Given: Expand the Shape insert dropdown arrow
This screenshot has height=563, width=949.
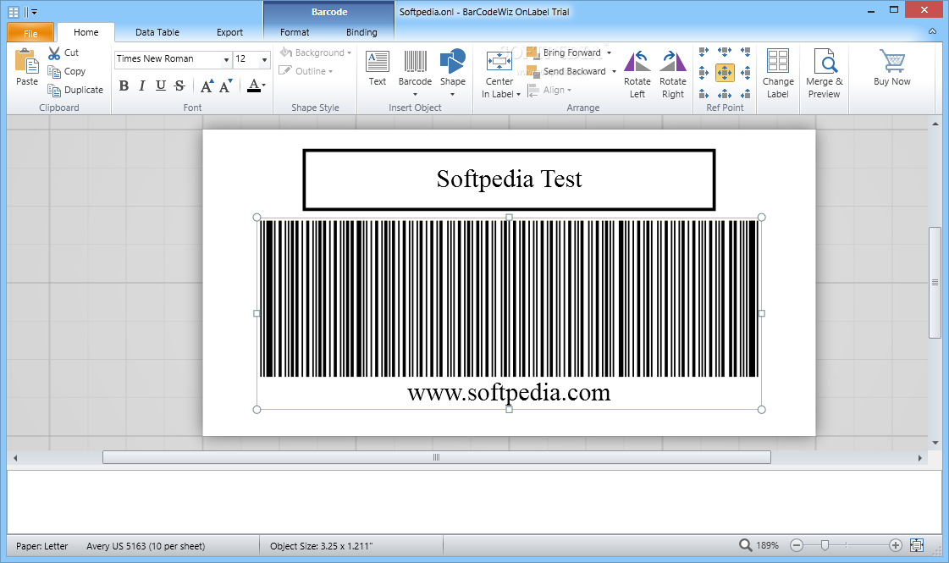Looking at the screenshot, I should click(453, 95).
